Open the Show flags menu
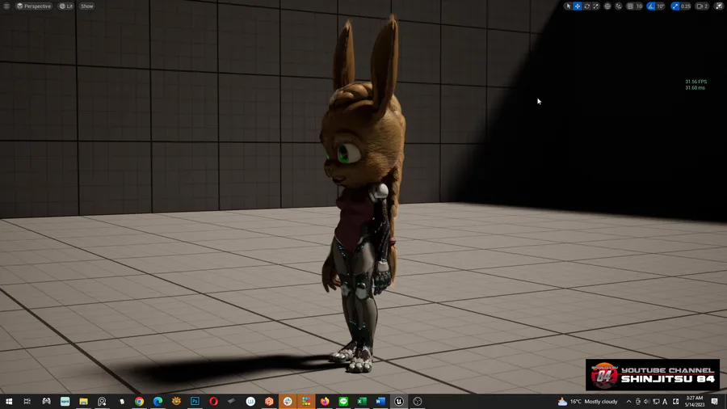Screen dimensions: 727x409 coord(86,6)
